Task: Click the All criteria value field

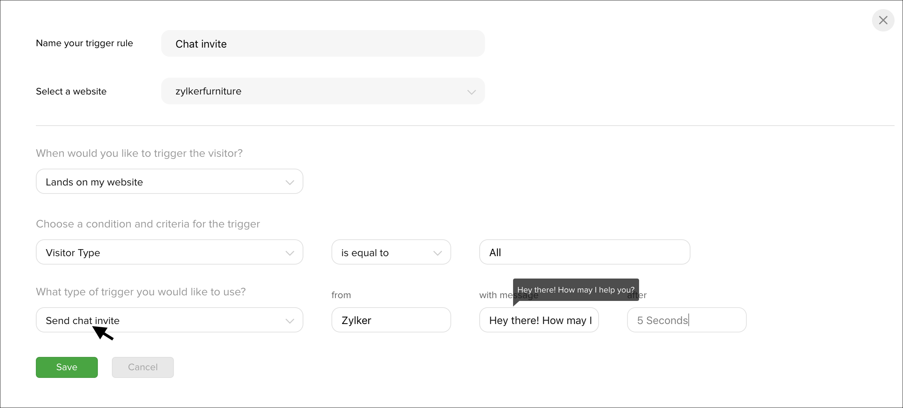Action: click(x=585, y=252)
